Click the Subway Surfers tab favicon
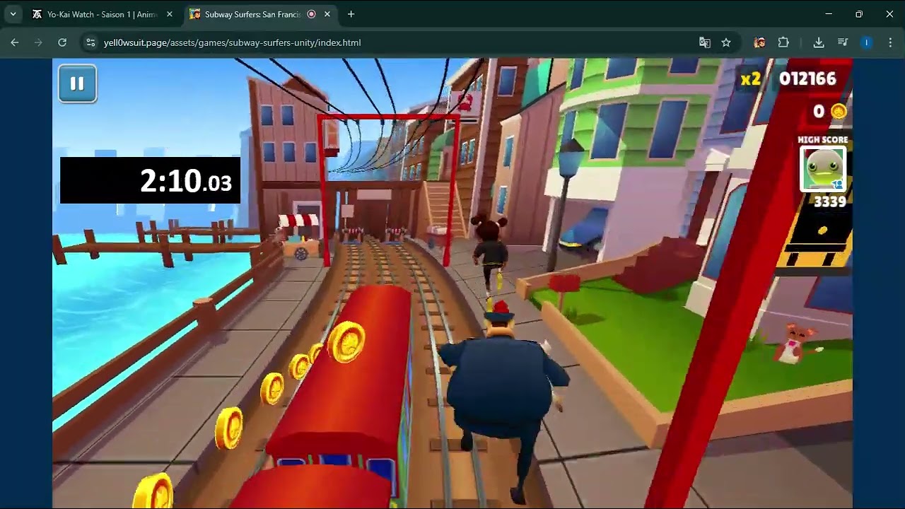Image resolution: width=905 pixels, height=509 pixels. click(195, 14)
